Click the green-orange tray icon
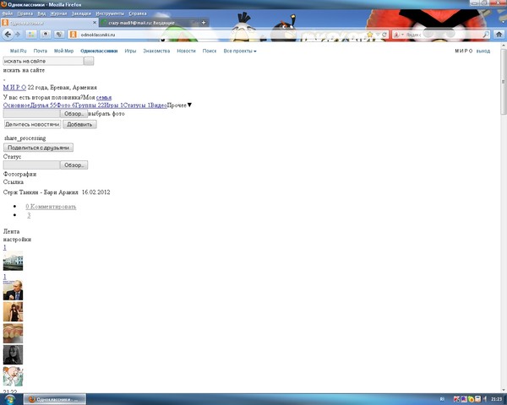Viewport: 507px width, 405px height. (x=471, y=399)
